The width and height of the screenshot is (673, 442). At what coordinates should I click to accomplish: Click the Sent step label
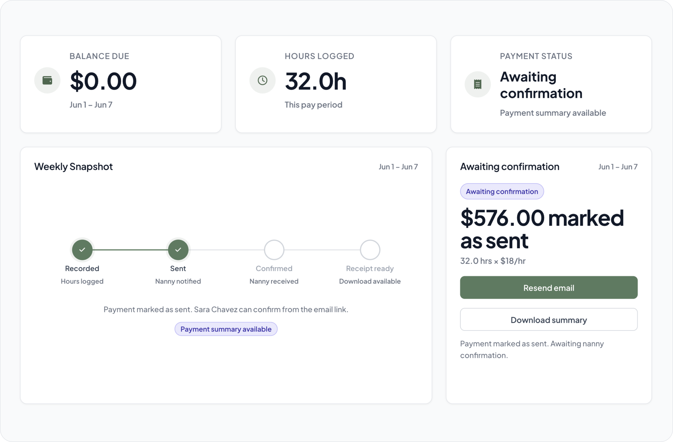(178, 269)
